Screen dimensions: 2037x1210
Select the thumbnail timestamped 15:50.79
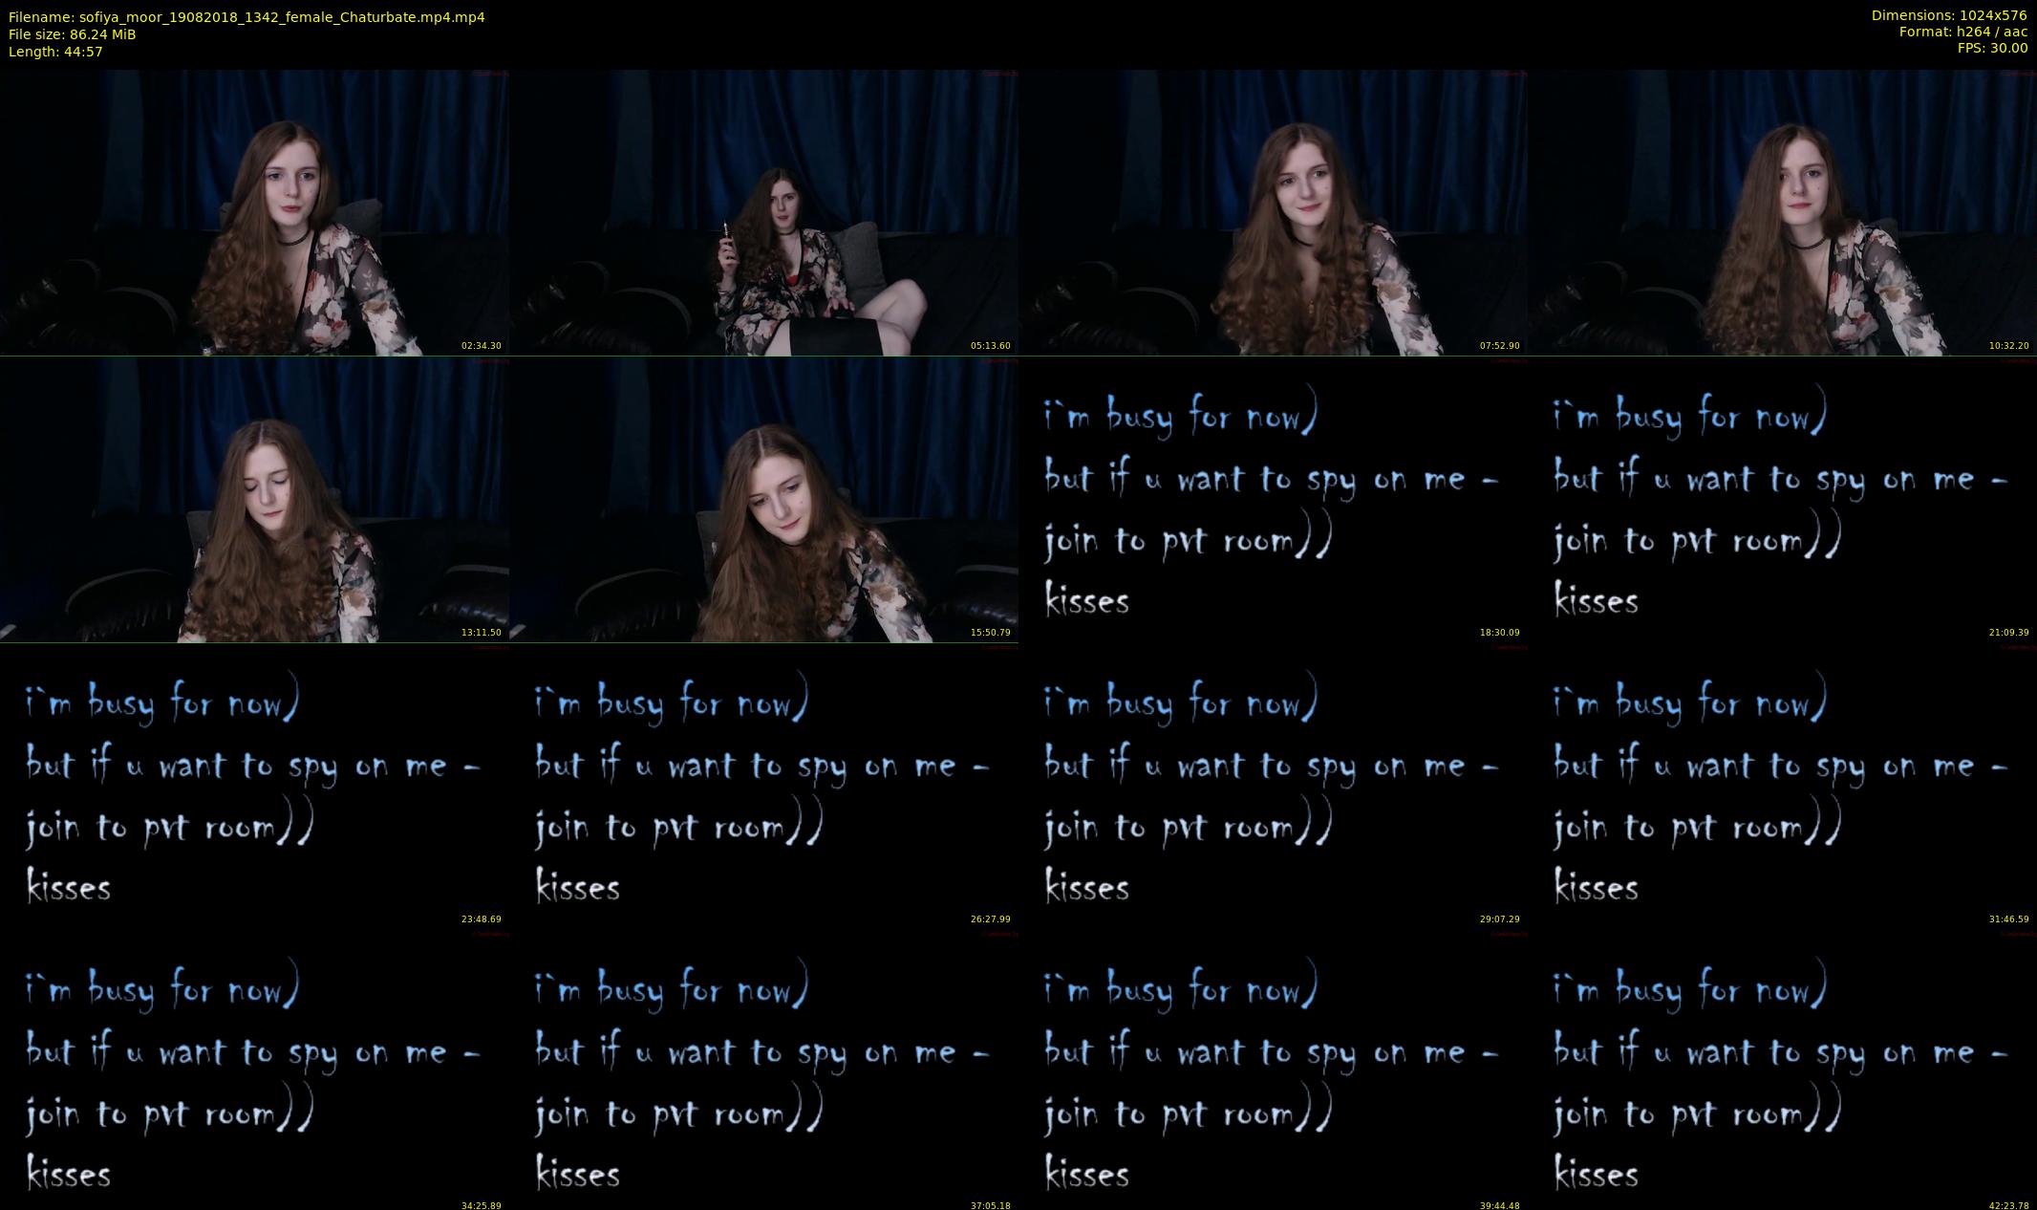tap(763, 498)
